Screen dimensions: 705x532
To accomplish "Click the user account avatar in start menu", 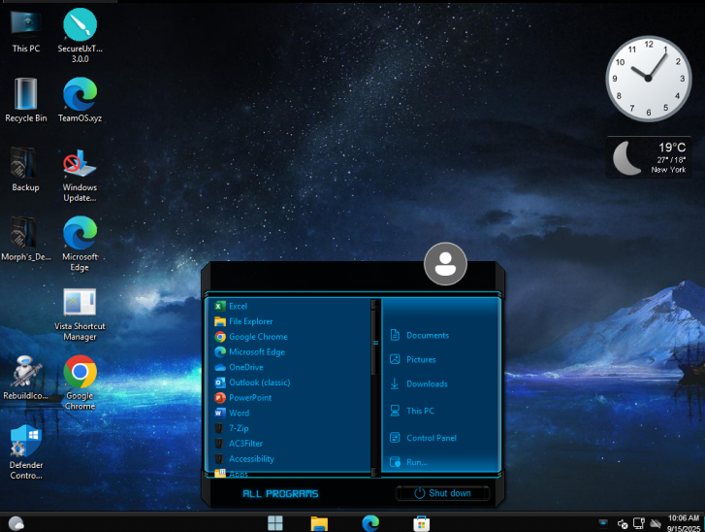I will pyautogui.click(x=445, y=264).
